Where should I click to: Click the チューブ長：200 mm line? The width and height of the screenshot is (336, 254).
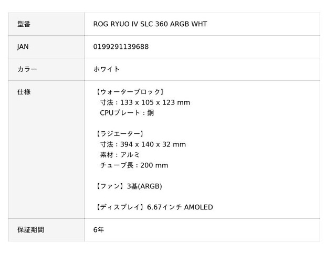click(x=134, y=165)
